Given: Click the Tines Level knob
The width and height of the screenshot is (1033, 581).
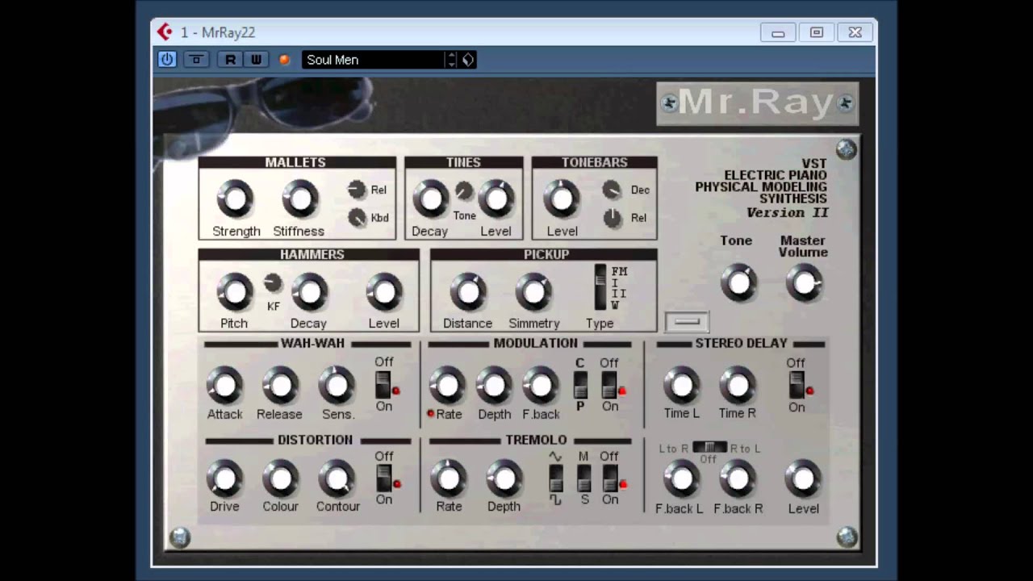Looking at the screenshot, I should tap(496, 199).
